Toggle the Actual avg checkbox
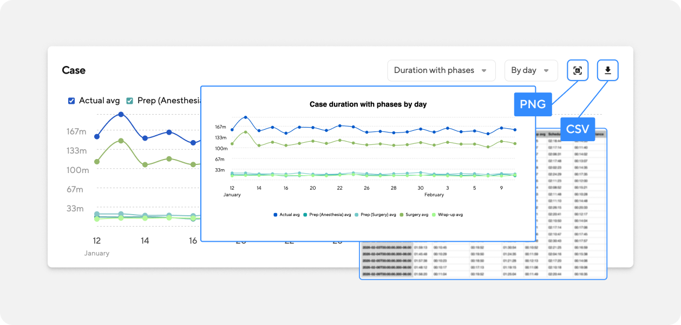Screen dimensions: 681x325 point(71,101)
